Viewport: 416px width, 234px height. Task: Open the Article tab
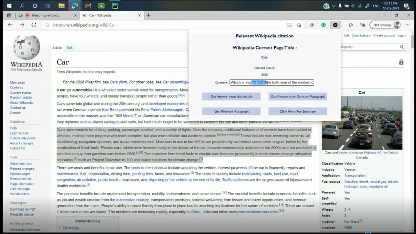(57, 48)
